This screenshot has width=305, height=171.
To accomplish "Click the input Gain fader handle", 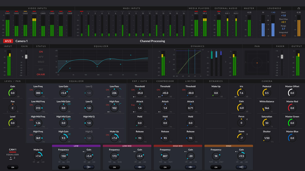I will (26, 57).
